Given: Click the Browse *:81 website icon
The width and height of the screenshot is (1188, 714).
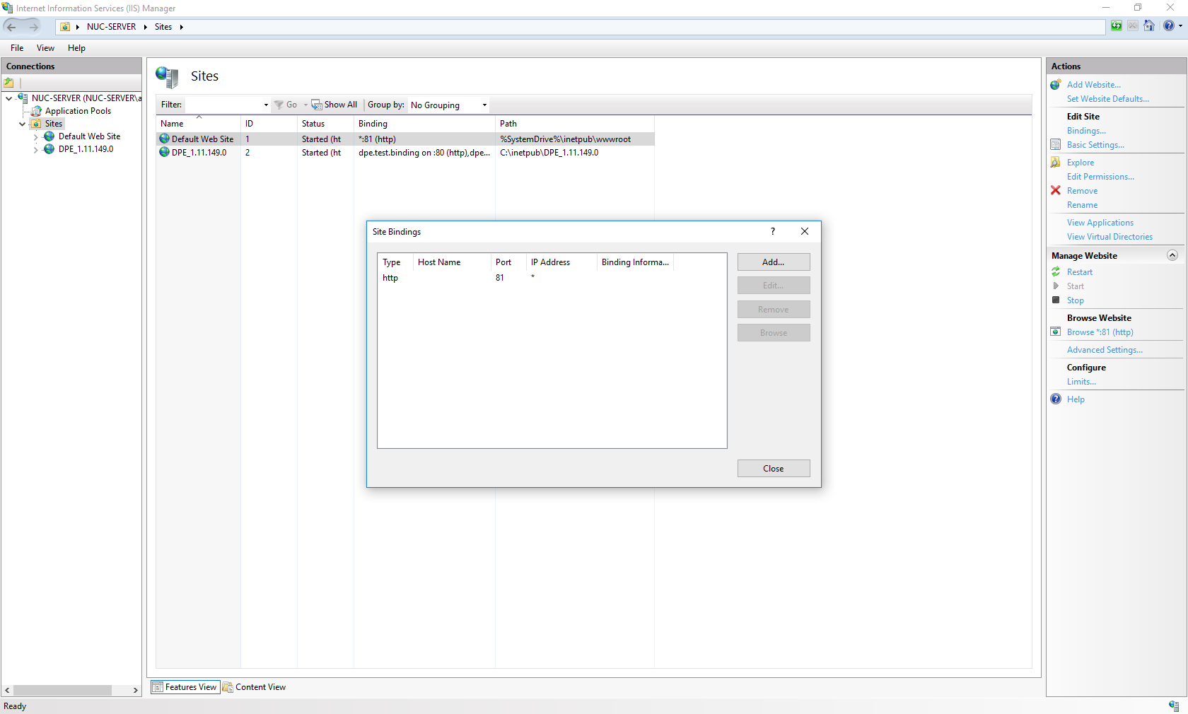Looking at the screenshot, I should point(1055,332).
